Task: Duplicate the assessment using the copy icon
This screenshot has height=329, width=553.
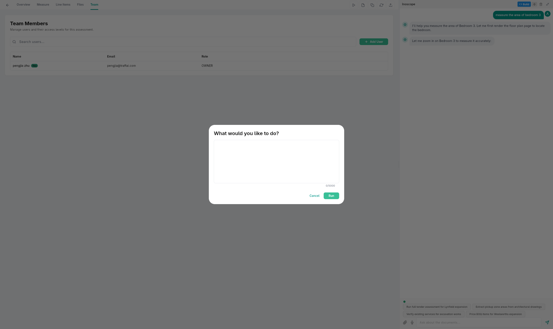Action: coord(372,5)
